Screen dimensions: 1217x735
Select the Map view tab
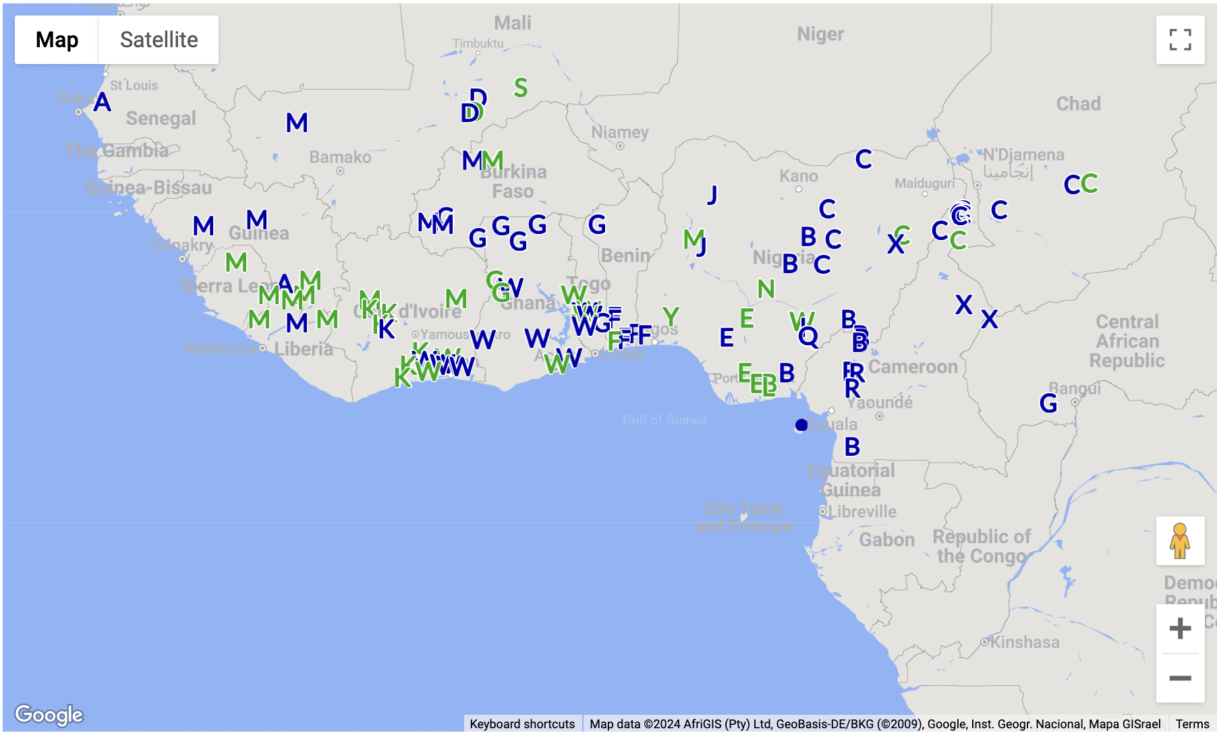pyautogui.click(x=57, y=40)
